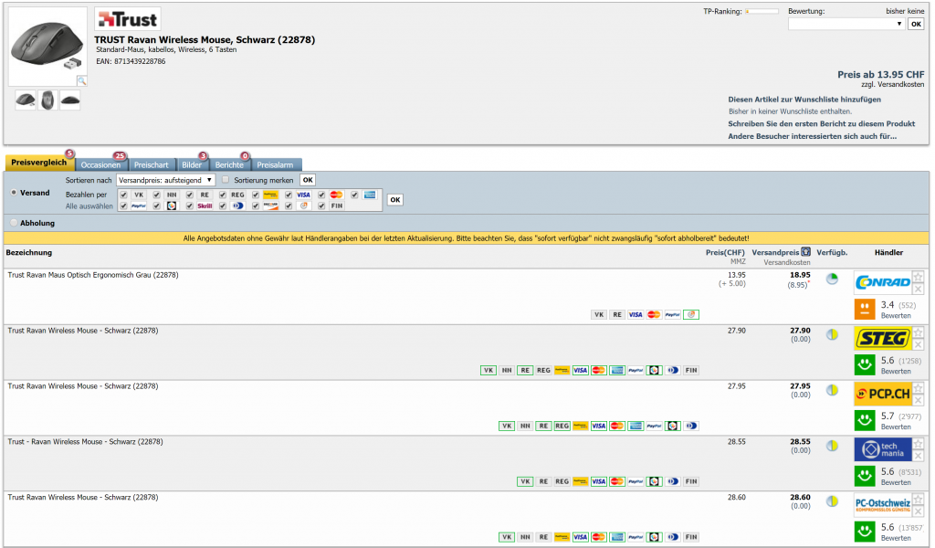Click the info icon beside the Versandpreis header
Image resolution: width=935 pixels, height=548 pixels.
coord(805,251)
